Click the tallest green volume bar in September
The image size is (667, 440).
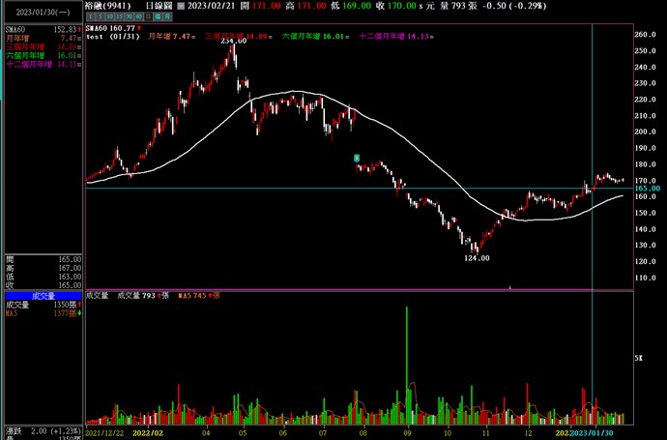(x=407, y=366)
